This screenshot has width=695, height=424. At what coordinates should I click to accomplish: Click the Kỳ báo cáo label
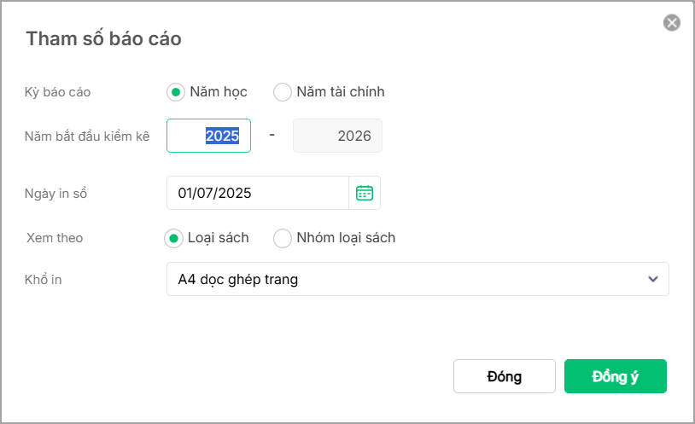point(57,92)
